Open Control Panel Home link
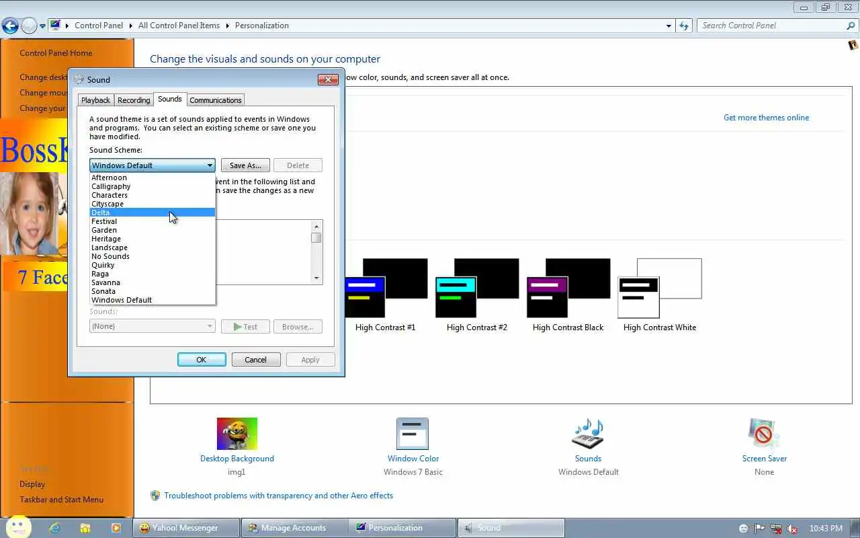 pyautogui.click(x=56, y=53)
